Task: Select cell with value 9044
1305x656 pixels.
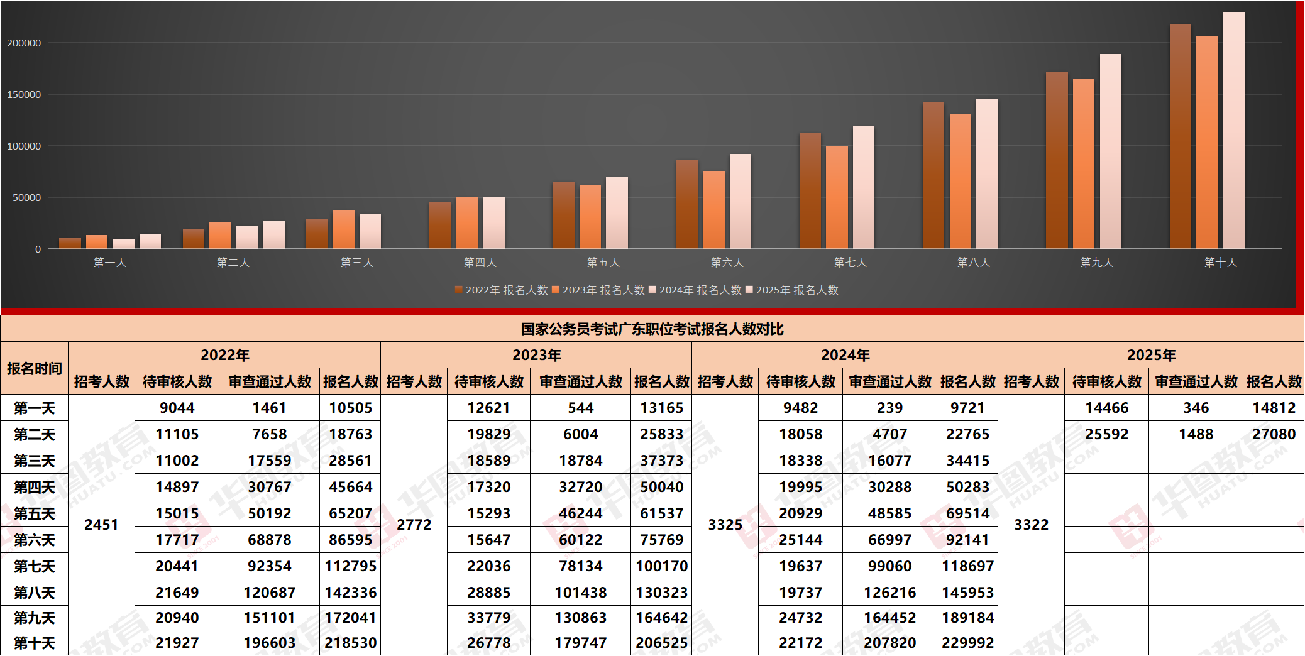Action: 177,408
